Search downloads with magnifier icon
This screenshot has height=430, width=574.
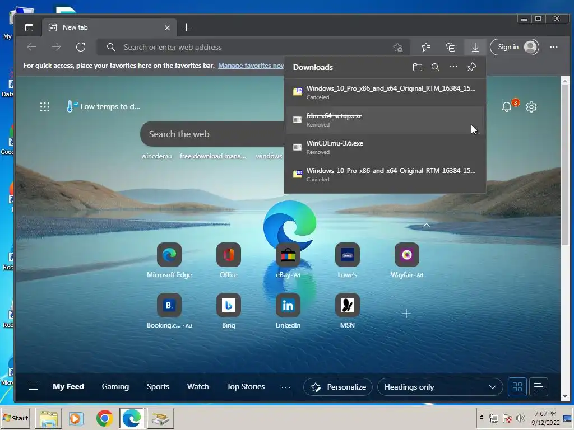pos(435,67)
